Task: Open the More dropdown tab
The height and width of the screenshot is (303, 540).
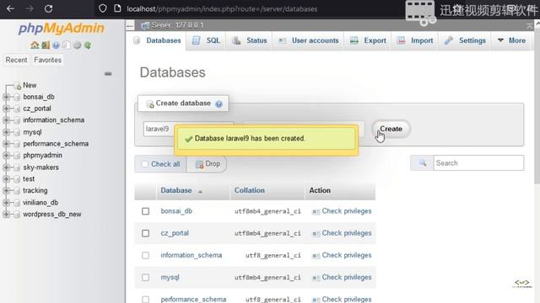Action: point(511,40)
